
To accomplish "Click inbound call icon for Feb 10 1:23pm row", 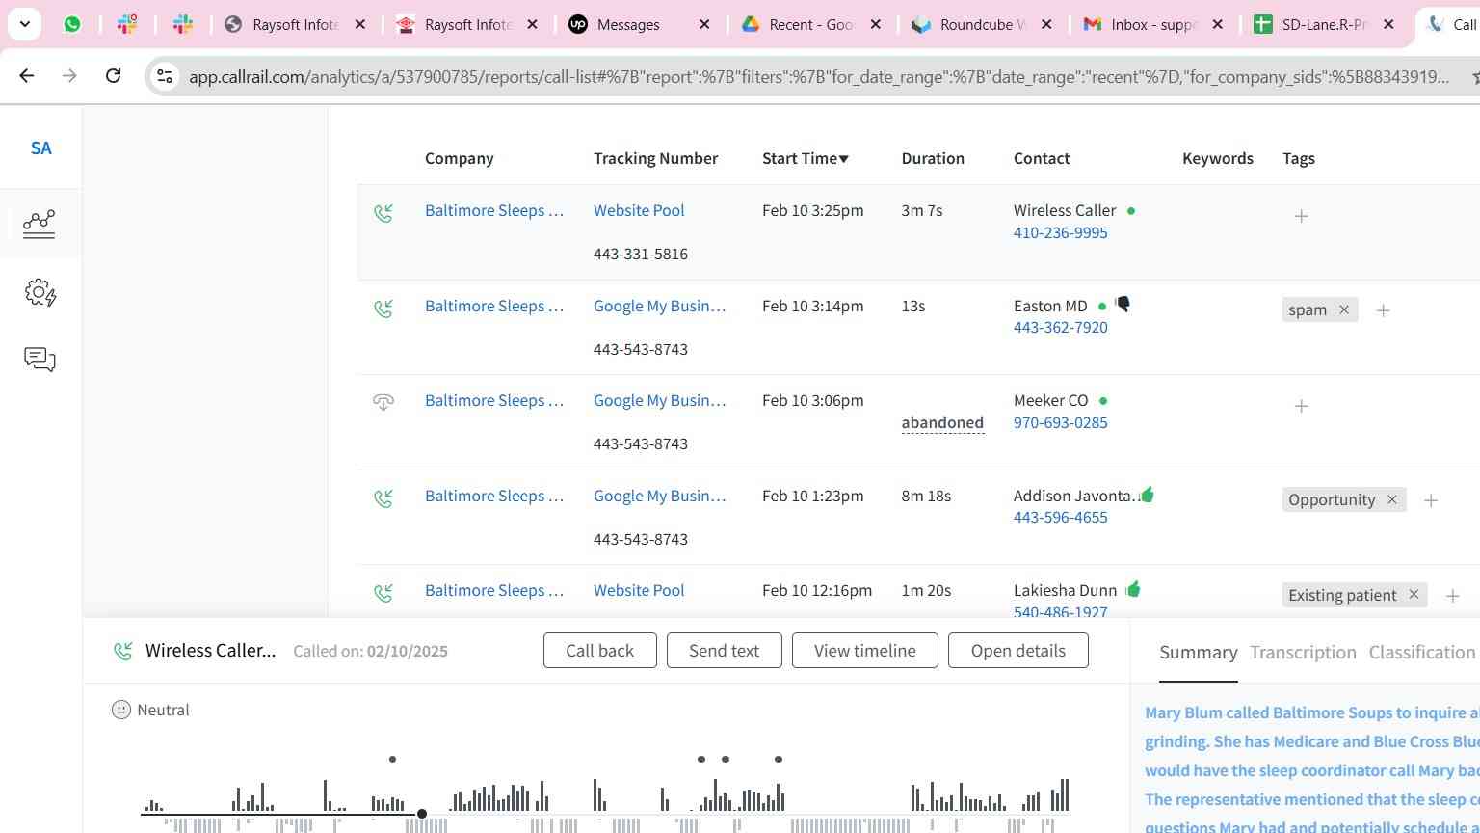I will [383, 498].
